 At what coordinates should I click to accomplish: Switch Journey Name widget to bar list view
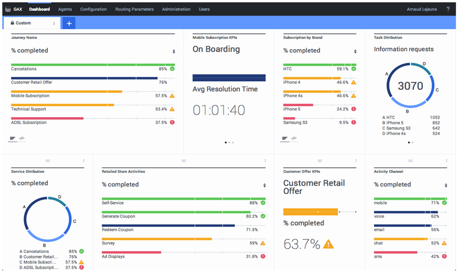[x=13, y=138]
